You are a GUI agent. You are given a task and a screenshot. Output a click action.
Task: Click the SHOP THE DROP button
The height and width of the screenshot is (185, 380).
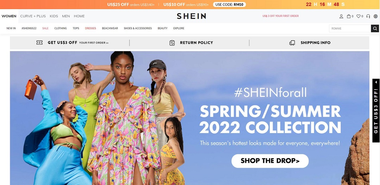pos(270,161)
